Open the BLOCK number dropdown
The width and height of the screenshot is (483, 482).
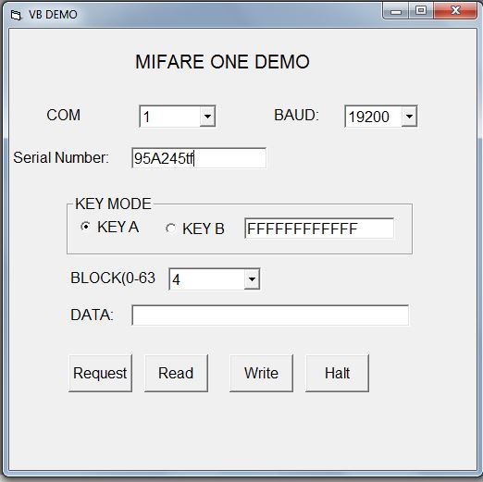coord(252,279)
